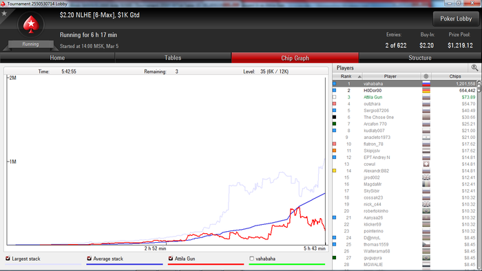Click the empty label box beside Attila Gun
The width and height of the screenshot is (482, 271).
click(x=334, y=97)
